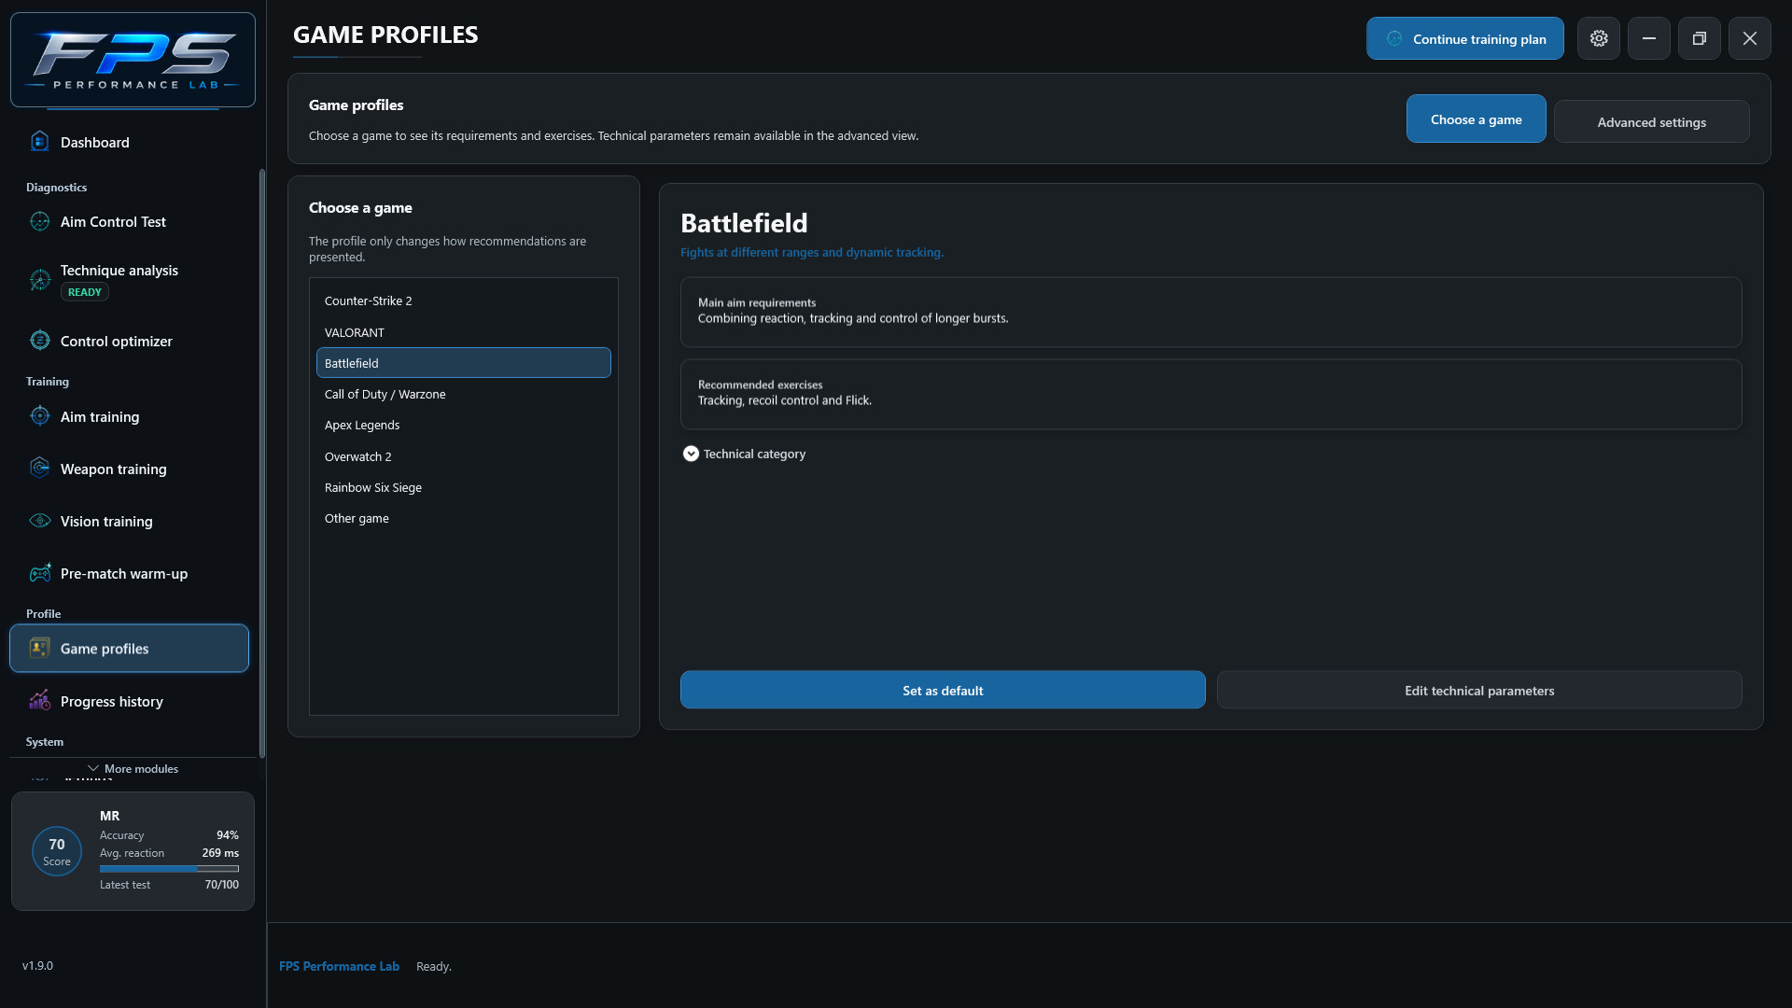Viewport: 1792px width, 1008px height.
Task: Select Battlefield in the game list
Action: click(x=463, y=363)
